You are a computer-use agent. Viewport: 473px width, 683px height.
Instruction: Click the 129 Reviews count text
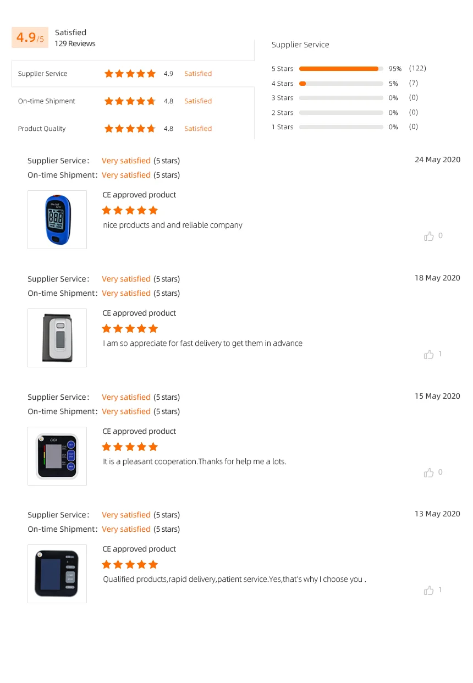click(75, 43)
